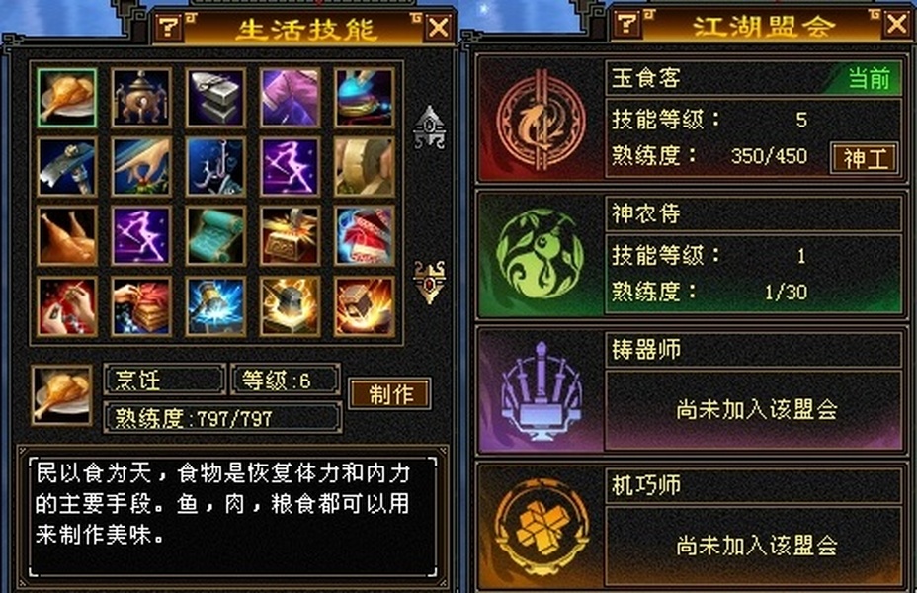This screenshot has width=917, height=593.
Task: Select the bronze incense burner skill icon
Action: 141,98
